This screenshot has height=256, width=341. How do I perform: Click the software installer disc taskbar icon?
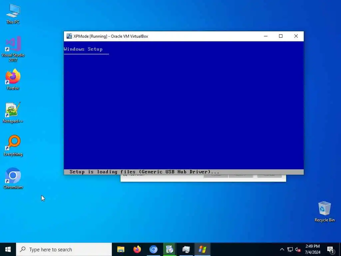170,249
